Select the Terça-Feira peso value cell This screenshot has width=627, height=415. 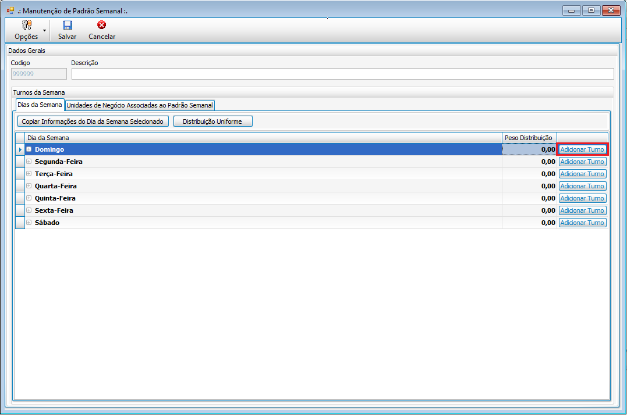point(529,174)
